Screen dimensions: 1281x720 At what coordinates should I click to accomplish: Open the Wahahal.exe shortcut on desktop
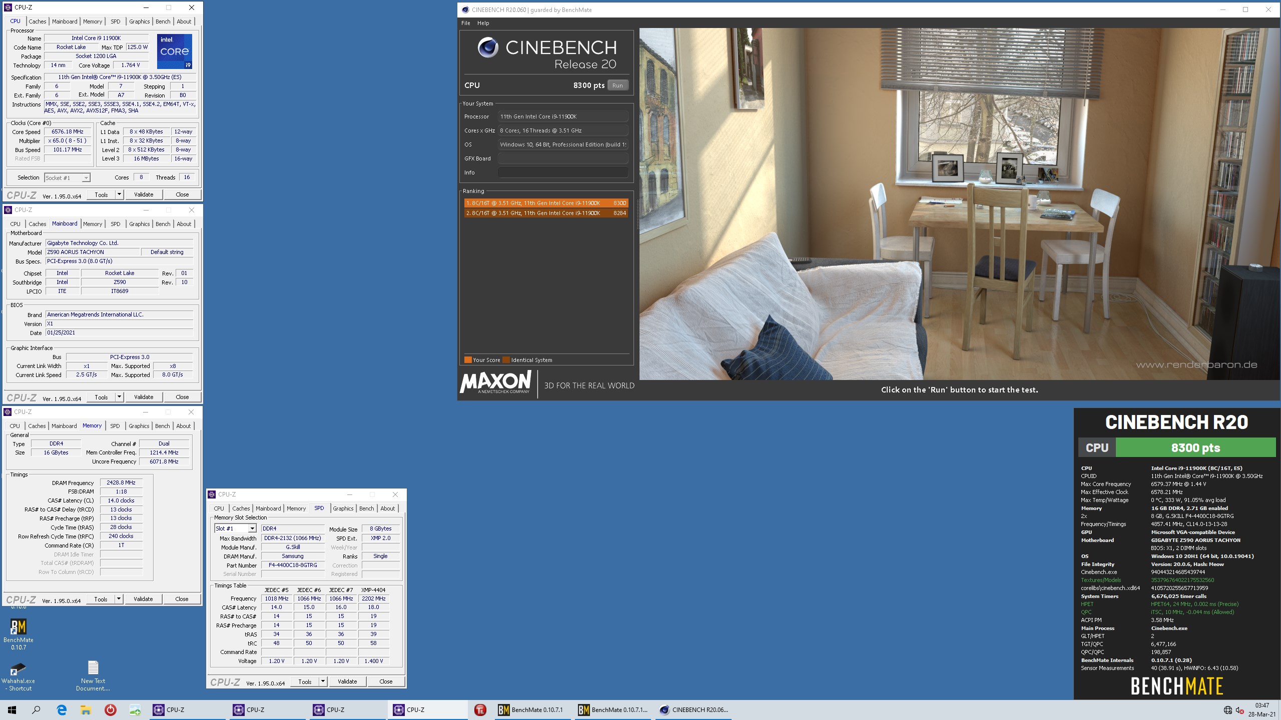(19, 676)
